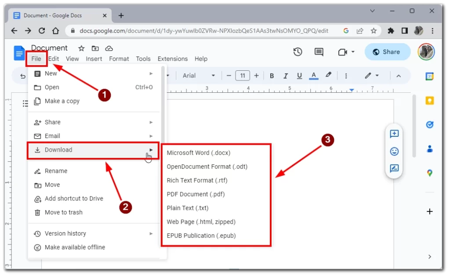The height and width of the screenshot is (277, 450).
Task: Open Google Keep in side panel
Action: [429, 100]
